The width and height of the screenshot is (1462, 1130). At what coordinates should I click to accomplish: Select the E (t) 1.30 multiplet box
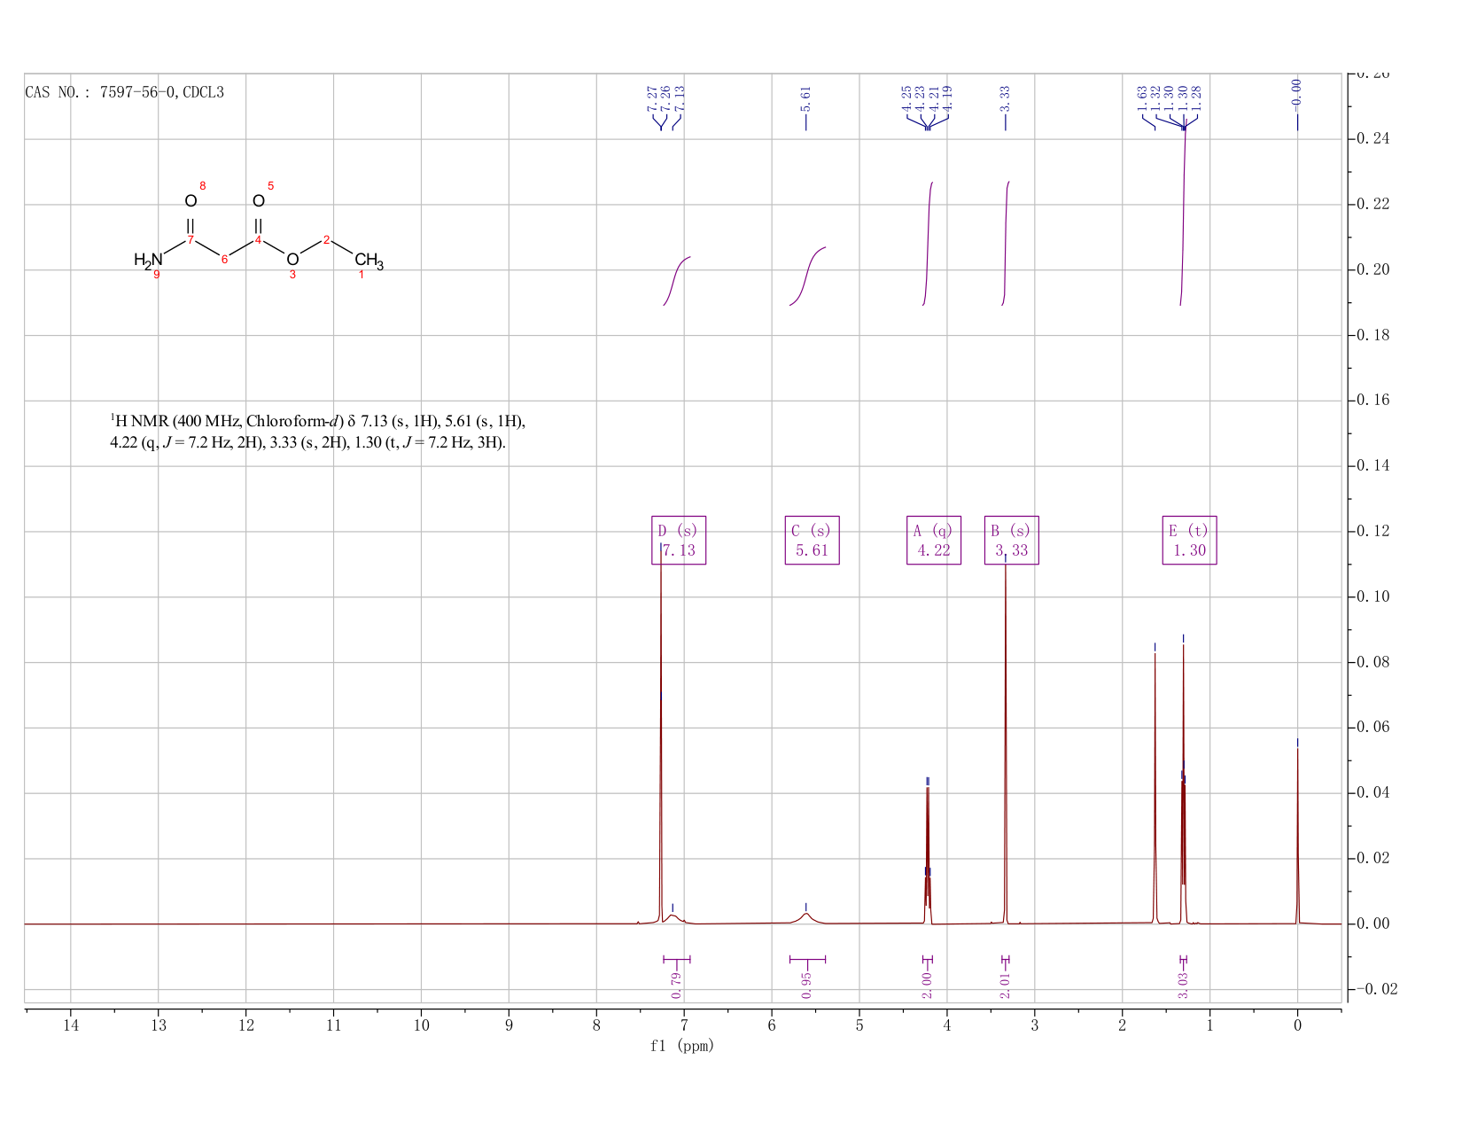coord(1189,541)
